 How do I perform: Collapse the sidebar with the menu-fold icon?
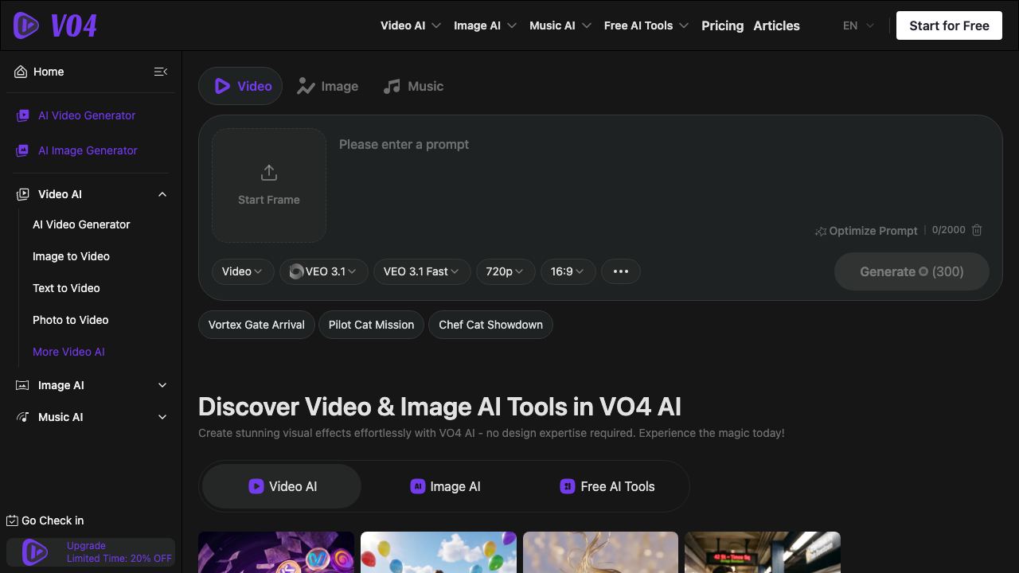click(x=161, y=72)
